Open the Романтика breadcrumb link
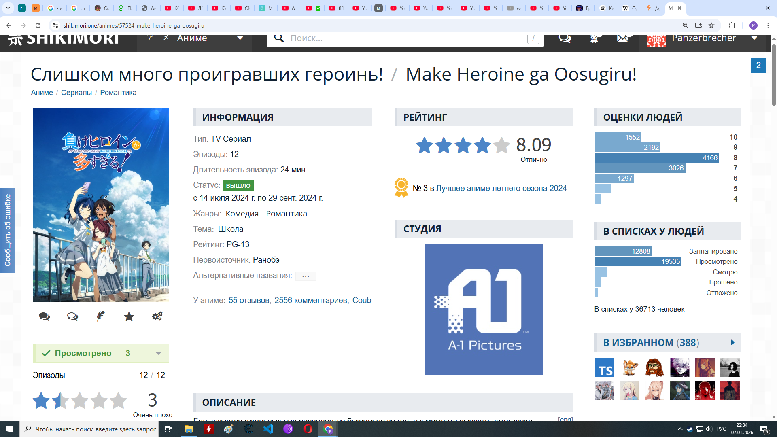The image size is (777, 437). coord(118,93)
